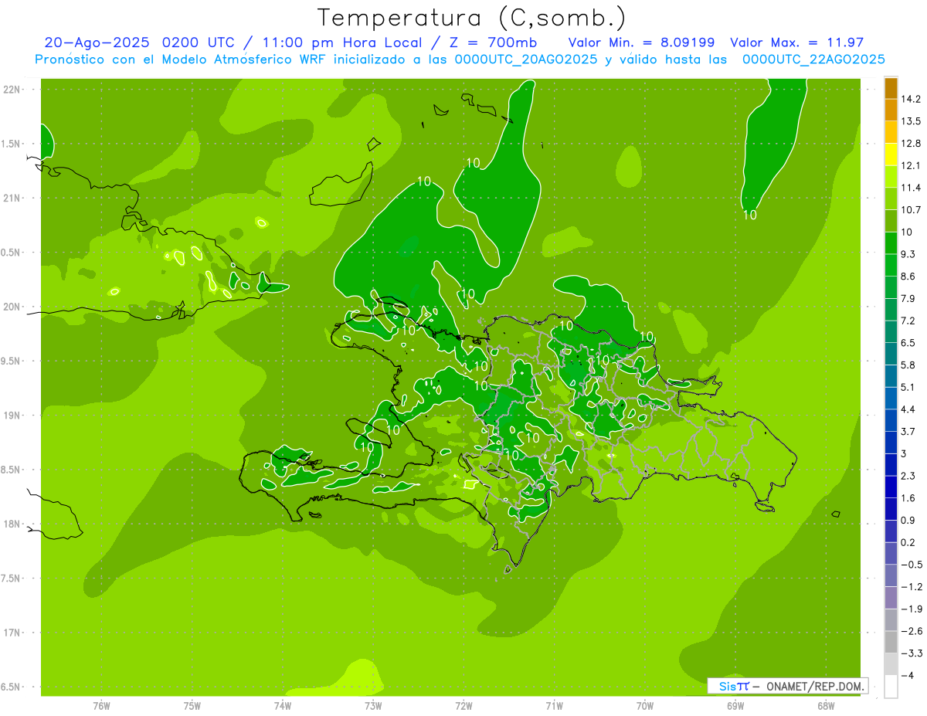Click the dark orange swatch above legend 14.2
This screenshot has height=716, width=927.
[891, 87]
